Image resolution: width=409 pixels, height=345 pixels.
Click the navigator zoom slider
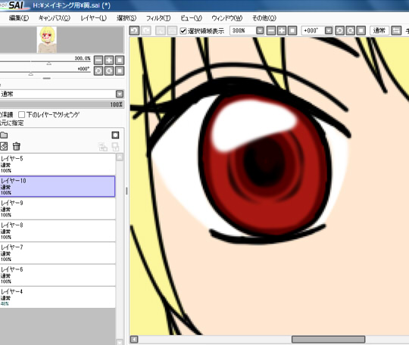click(45, 62)
